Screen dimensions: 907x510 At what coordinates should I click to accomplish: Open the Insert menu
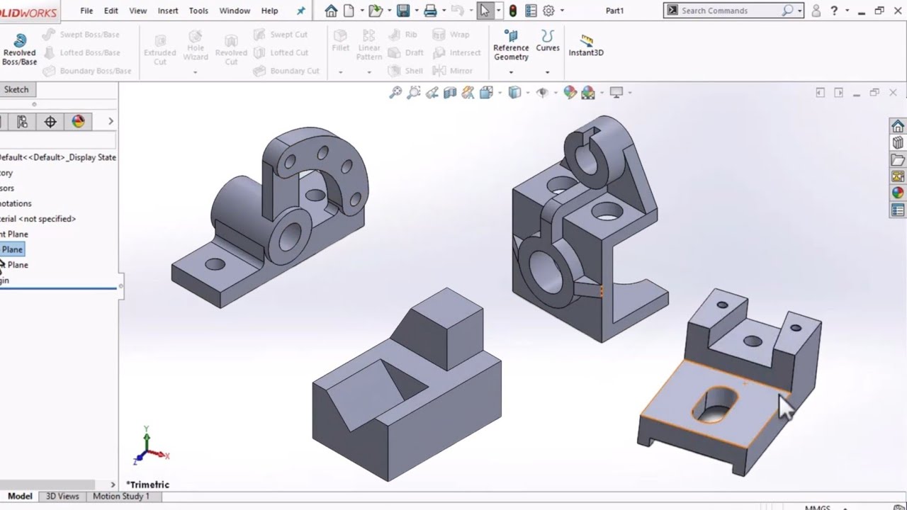tap(168, 11)
